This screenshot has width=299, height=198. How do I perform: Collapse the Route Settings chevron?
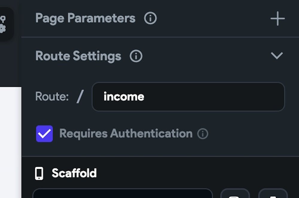click(277, 56)
